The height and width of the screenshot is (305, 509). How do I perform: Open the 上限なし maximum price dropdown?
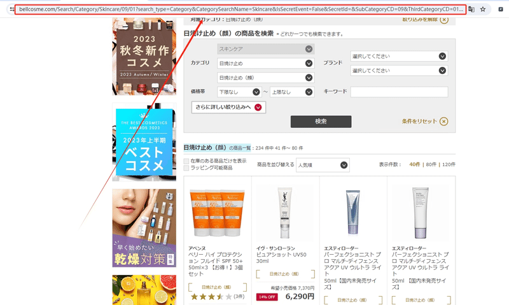click(x=292, y=92)
